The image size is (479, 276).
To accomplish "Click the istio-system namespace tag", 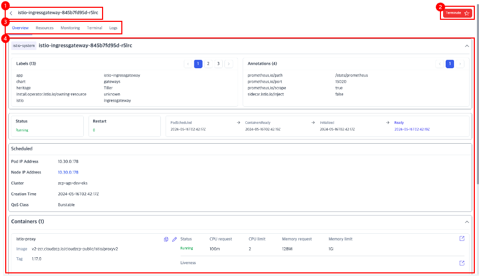I will pos(24,45).
